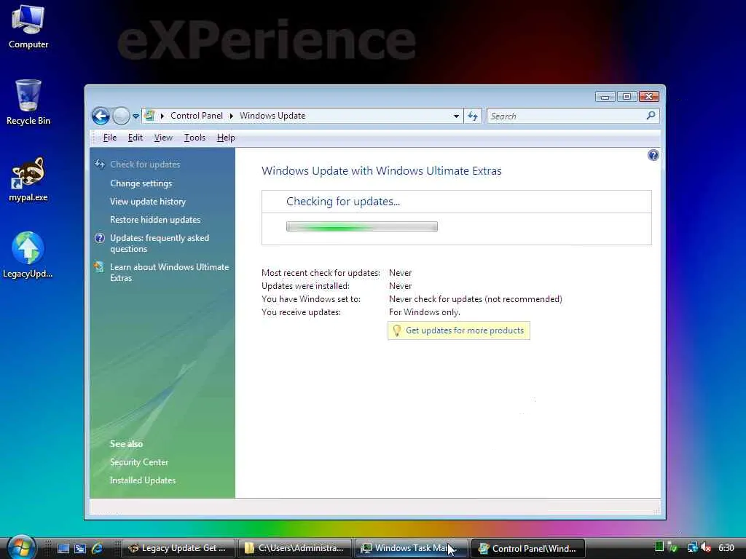Open Learn about Windows Ultimate Extras

[169, 272]
